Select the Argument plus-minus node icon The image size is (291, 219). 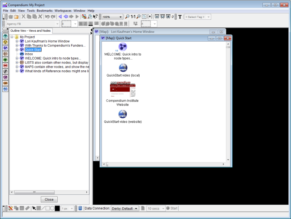coord(5,89)
